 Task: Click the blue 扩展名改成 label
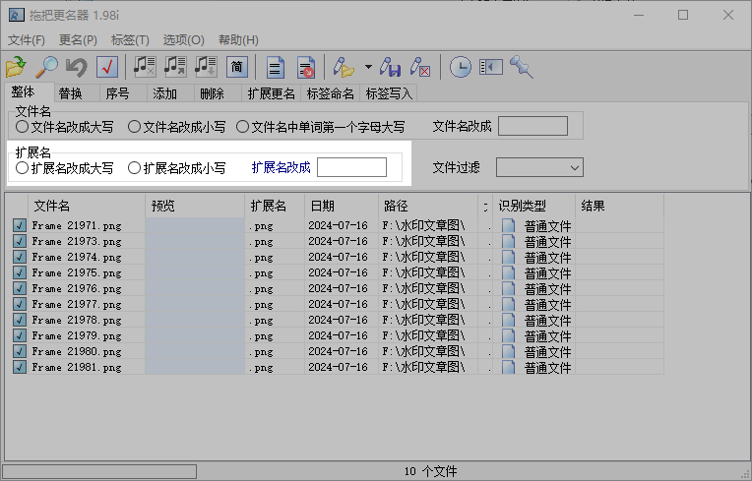(282, 167)
